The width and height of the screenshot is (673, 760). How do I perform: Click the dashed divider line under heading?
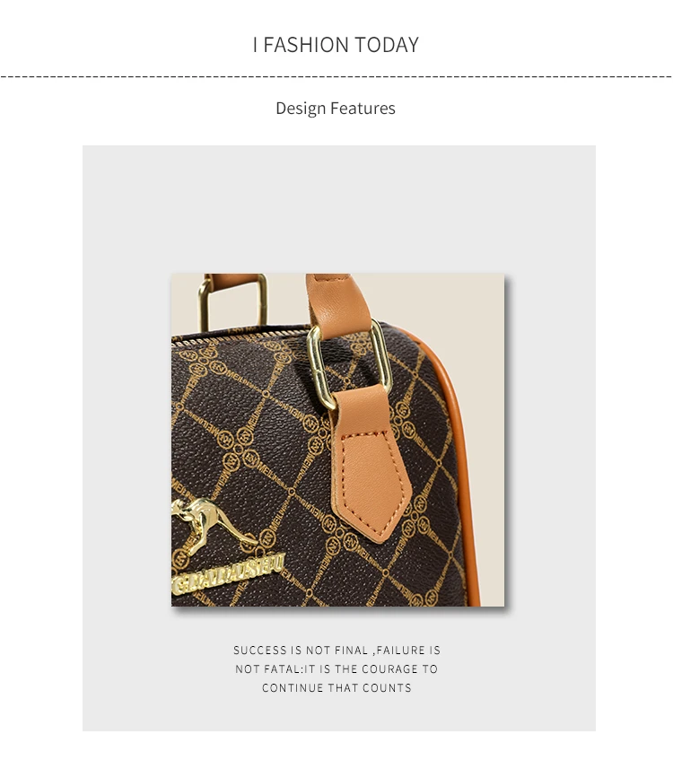click(x=336, y=76)
